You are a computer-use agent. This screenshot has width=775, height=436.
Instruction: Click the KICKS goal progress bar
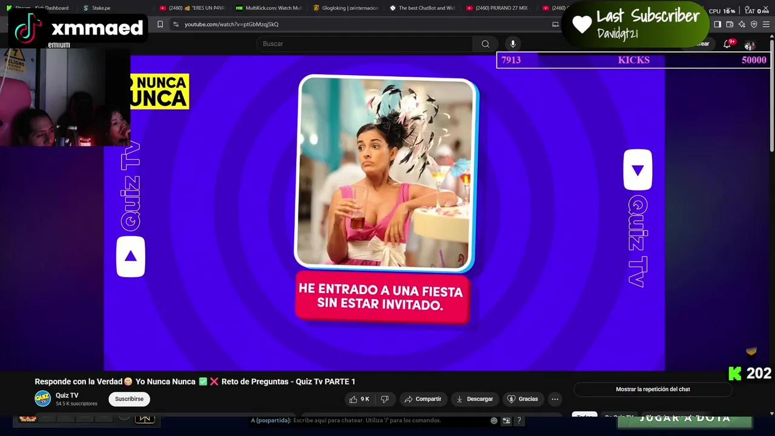[633, 60]
